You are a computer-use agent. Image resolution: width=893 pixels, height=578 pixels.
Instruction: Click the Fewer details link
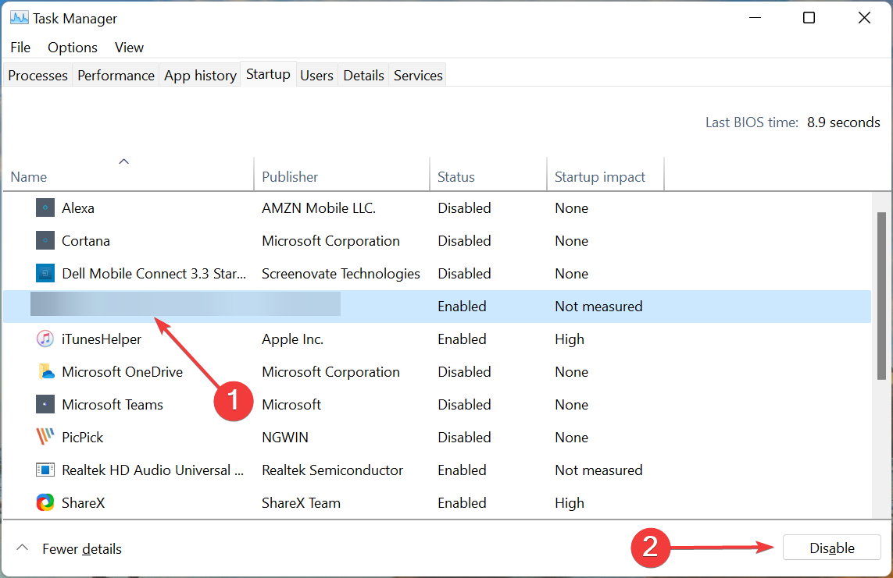[82, 549]
